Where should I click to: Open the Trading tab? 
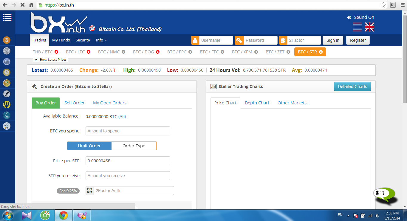pos(39,40)
